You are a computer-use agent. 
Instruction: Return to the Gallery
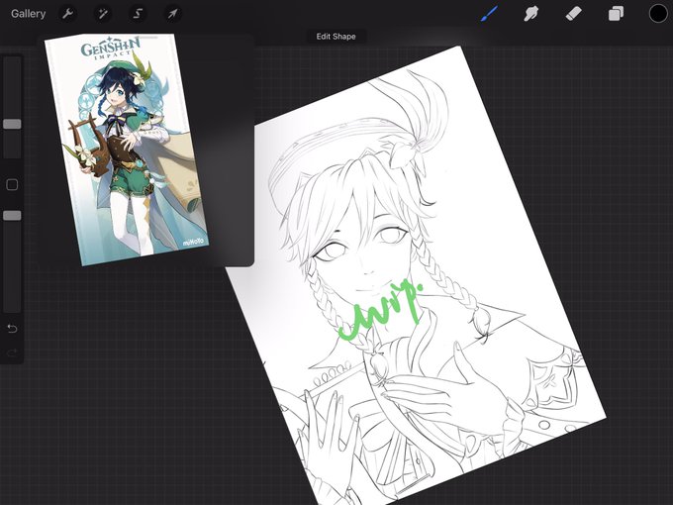pyautogui.click(x=29, y=14)
